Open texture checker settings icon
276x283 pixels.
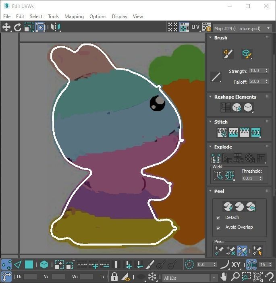pyautogui.click(x=207, y=27)
